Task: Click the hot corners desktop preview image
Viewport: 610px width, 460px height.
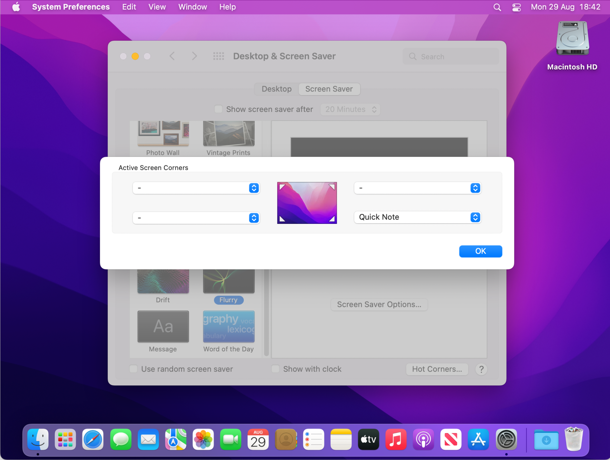Action: 307,203
